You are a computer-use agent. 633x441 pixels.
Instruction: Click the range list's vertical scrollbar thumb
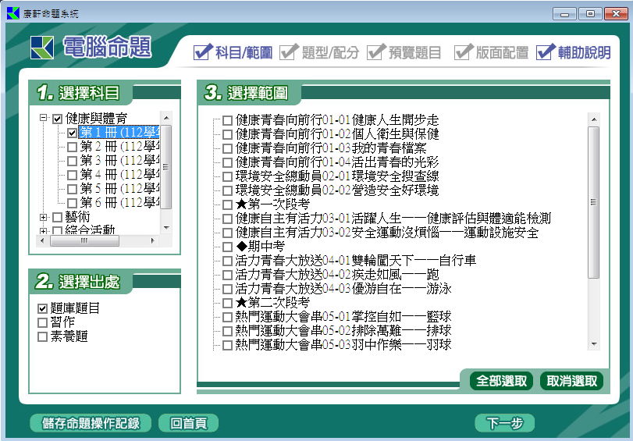click(593, 203)
